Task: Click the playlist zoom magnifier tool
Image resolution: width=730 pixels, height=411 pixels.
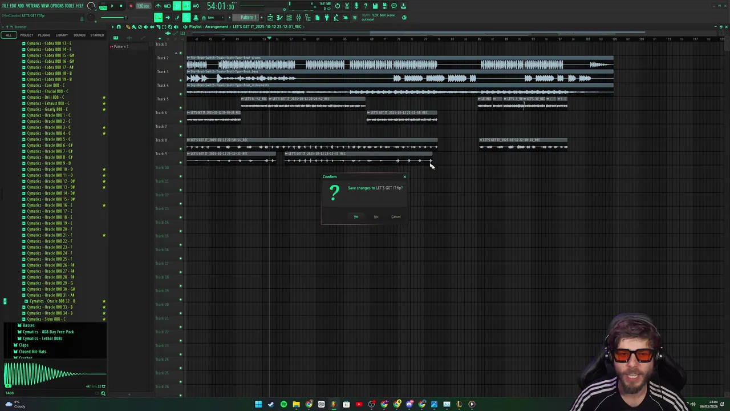Action: point(170,27)
